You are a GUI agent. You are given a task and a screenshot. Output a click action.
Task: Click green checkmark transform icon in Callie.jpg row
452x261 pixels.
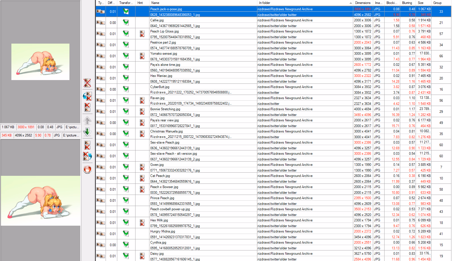(126, 23)
